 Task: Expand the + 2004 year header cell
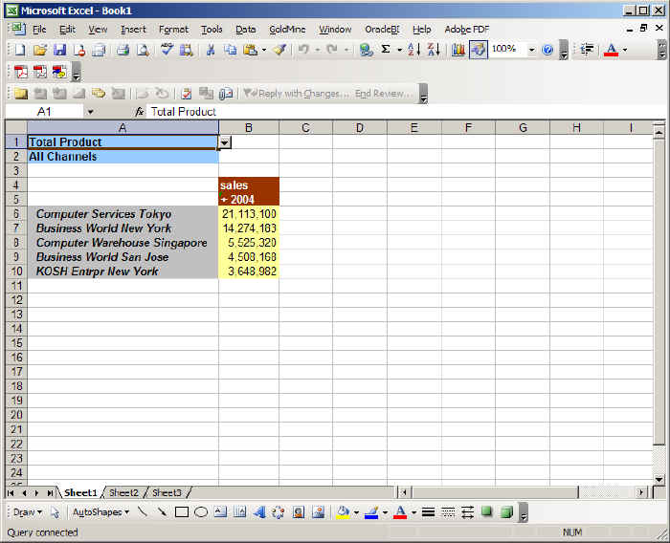click(249, 200)
